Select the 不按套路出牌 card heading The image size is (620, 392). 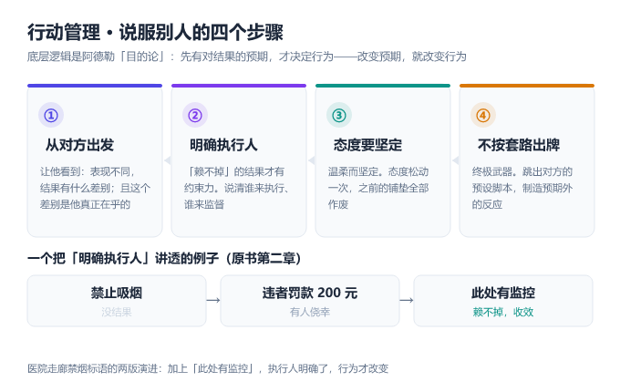519,145
